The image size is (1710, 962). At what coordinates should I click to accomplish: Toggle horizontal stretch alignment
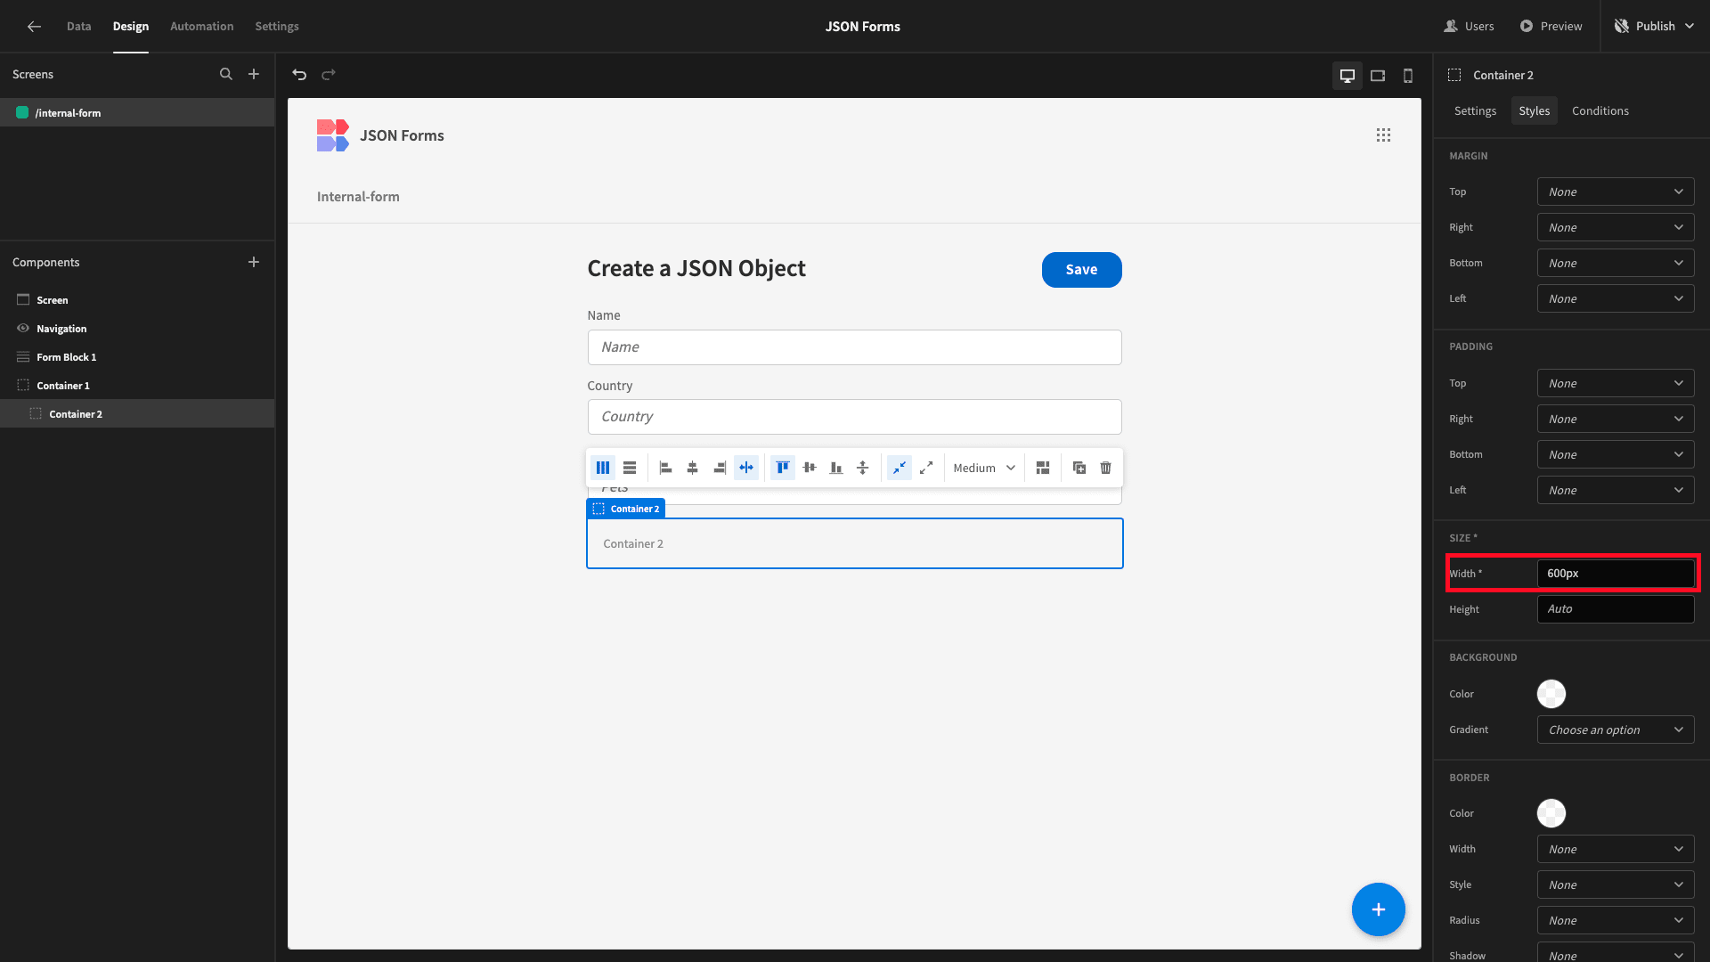pos(746,468)
